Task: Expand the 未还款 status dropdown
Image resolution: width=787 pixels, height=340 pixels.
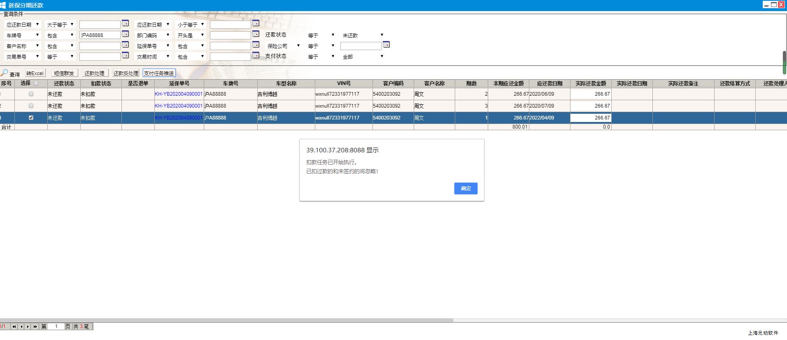Action: (363, 35)
